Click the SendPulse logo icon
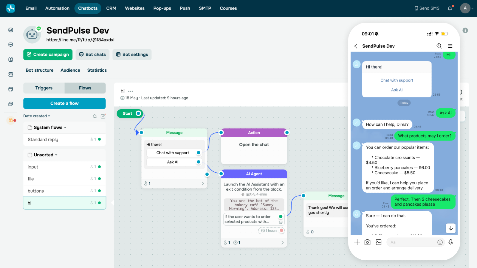Viewport: 477px width, 268px height. (x=11, y=8)
